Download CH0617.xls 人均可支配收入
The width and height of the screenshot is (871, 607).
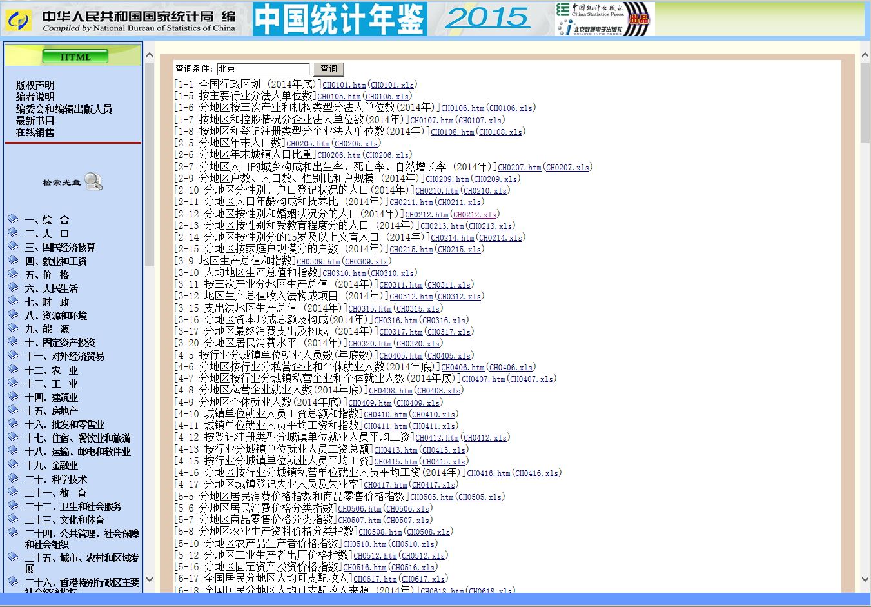pos(423,579)
